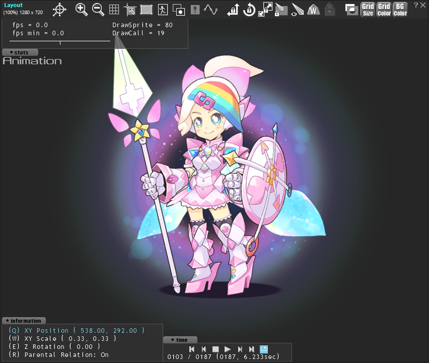Viewport: 429px width, 363px height.
Task: Toggle (R) Parental Relation On
Action: pos(58,355)
